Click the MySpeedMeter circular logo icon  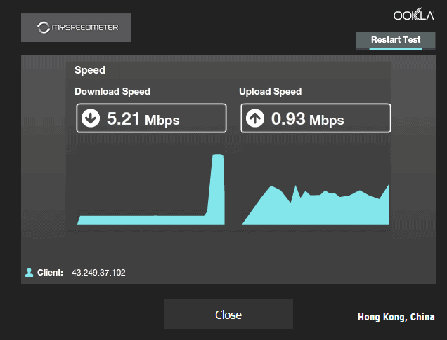point(44,27)
